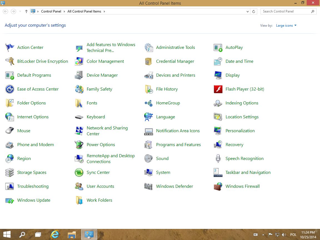
Task: Open the Action Center flag icon
Action: [x=10, y=47]
